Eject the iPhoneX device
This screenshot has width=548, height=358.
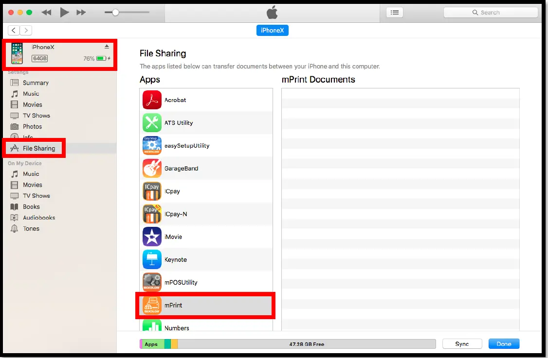tap(106, 47)
